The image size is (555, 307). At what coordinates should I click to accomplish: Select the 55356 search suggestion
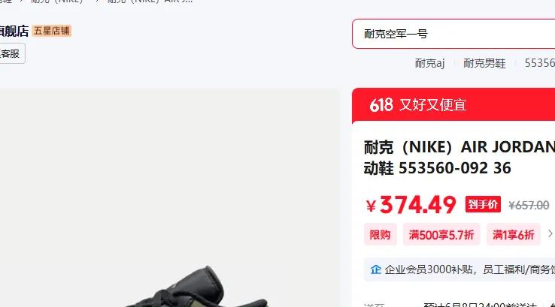click(539, 63)
